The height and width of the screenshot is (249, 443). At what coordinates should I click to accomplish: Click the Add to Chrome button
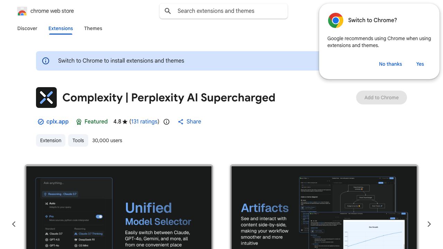click(381, 98)
